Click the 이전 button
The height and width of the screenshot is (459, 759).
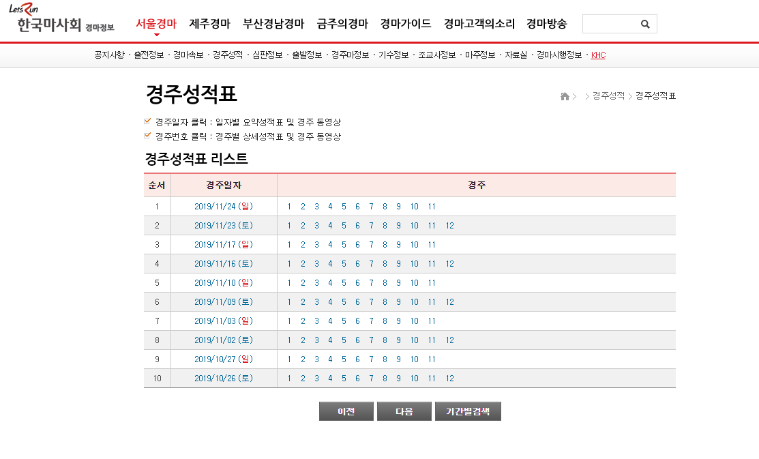pyautogui.click(x=346, y=411)
